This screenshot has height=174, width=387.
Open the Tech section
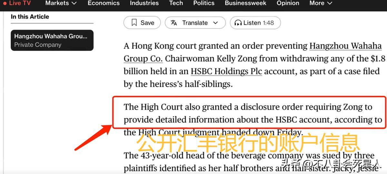tap(176, 3)
